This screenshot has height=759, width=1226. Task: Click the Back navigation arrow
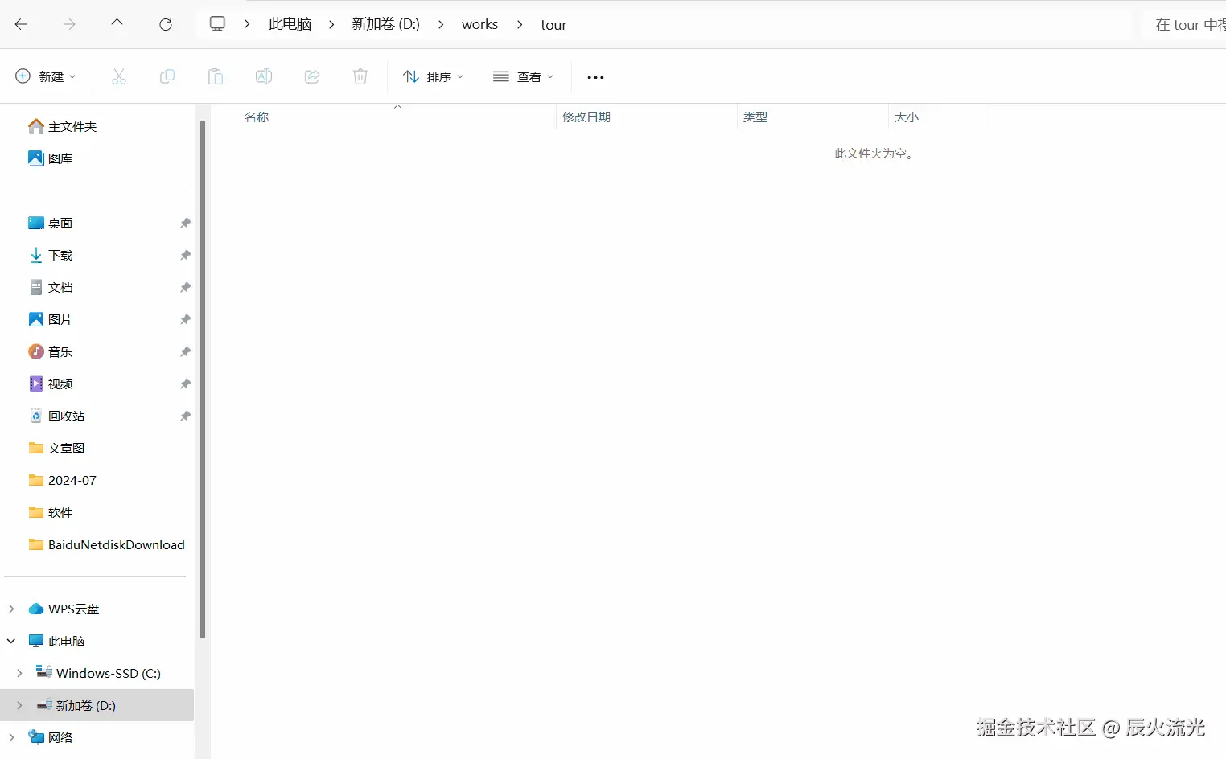tap(21, 24)
